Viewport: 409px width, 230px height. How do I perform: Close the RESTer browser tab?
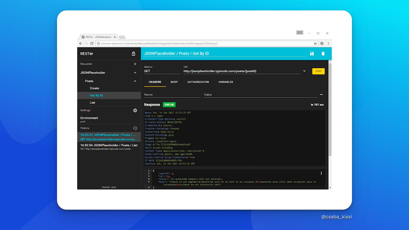click(x=115, y=37)
